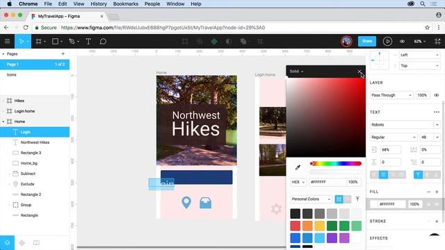Open the book library icon at bottom

pyautogui.click(x=36, y=243)
